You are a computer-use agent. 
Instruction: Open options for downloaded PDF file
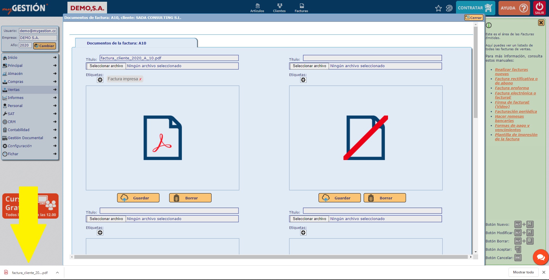[x=57, y=273]
